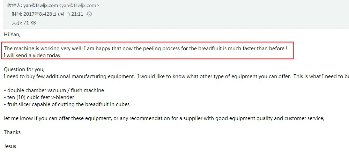Click the 大小: 71 KB size info
Viewport: 349px width, 155px height.
click(x=24, y=23)
